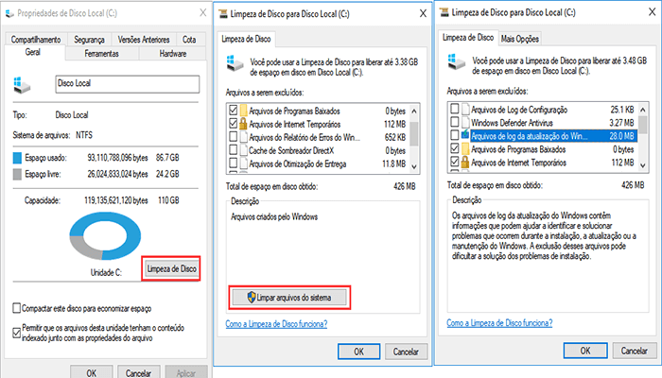Screen dimensions: 662x378
Task: Open Versões Anteriores tab
Action: 144,40
